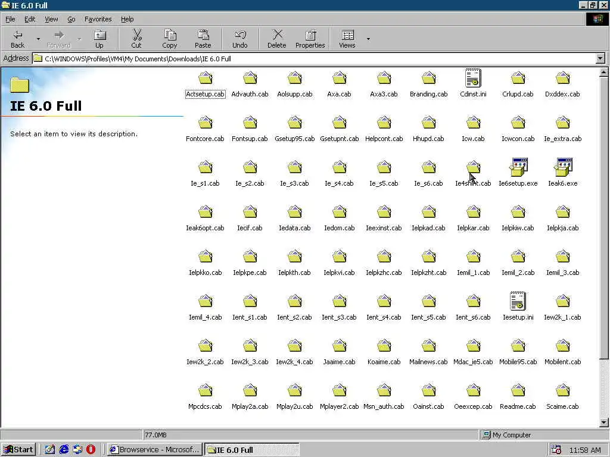Select the Jaaime.cab file icon
The image size is (610, 457).
coord(340,346)
